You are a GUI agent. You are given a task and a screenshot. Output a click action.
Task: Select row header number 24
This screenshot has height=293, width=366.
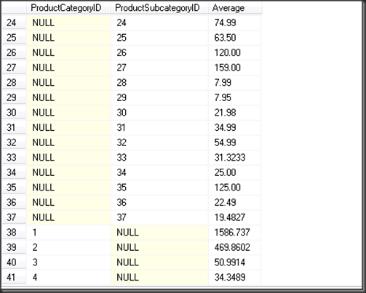tap(14, 23)
